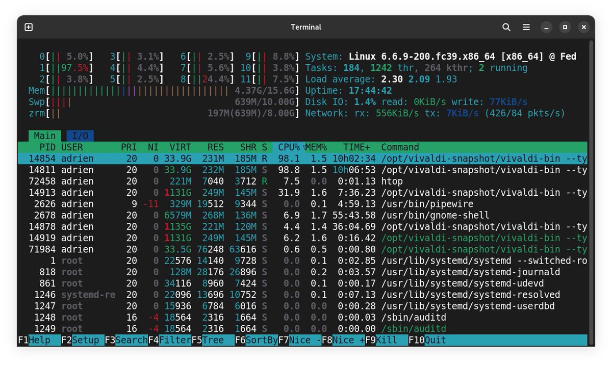Click CPU 8 meter showing 24.4%
Screen dimensions: 612x365
pos(207,79)
